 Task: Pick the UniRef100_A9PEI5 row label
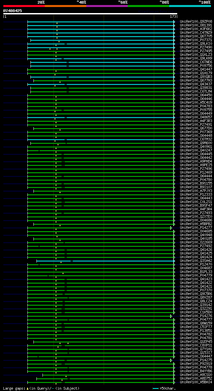pyautogui.click(x=196, y=165)
